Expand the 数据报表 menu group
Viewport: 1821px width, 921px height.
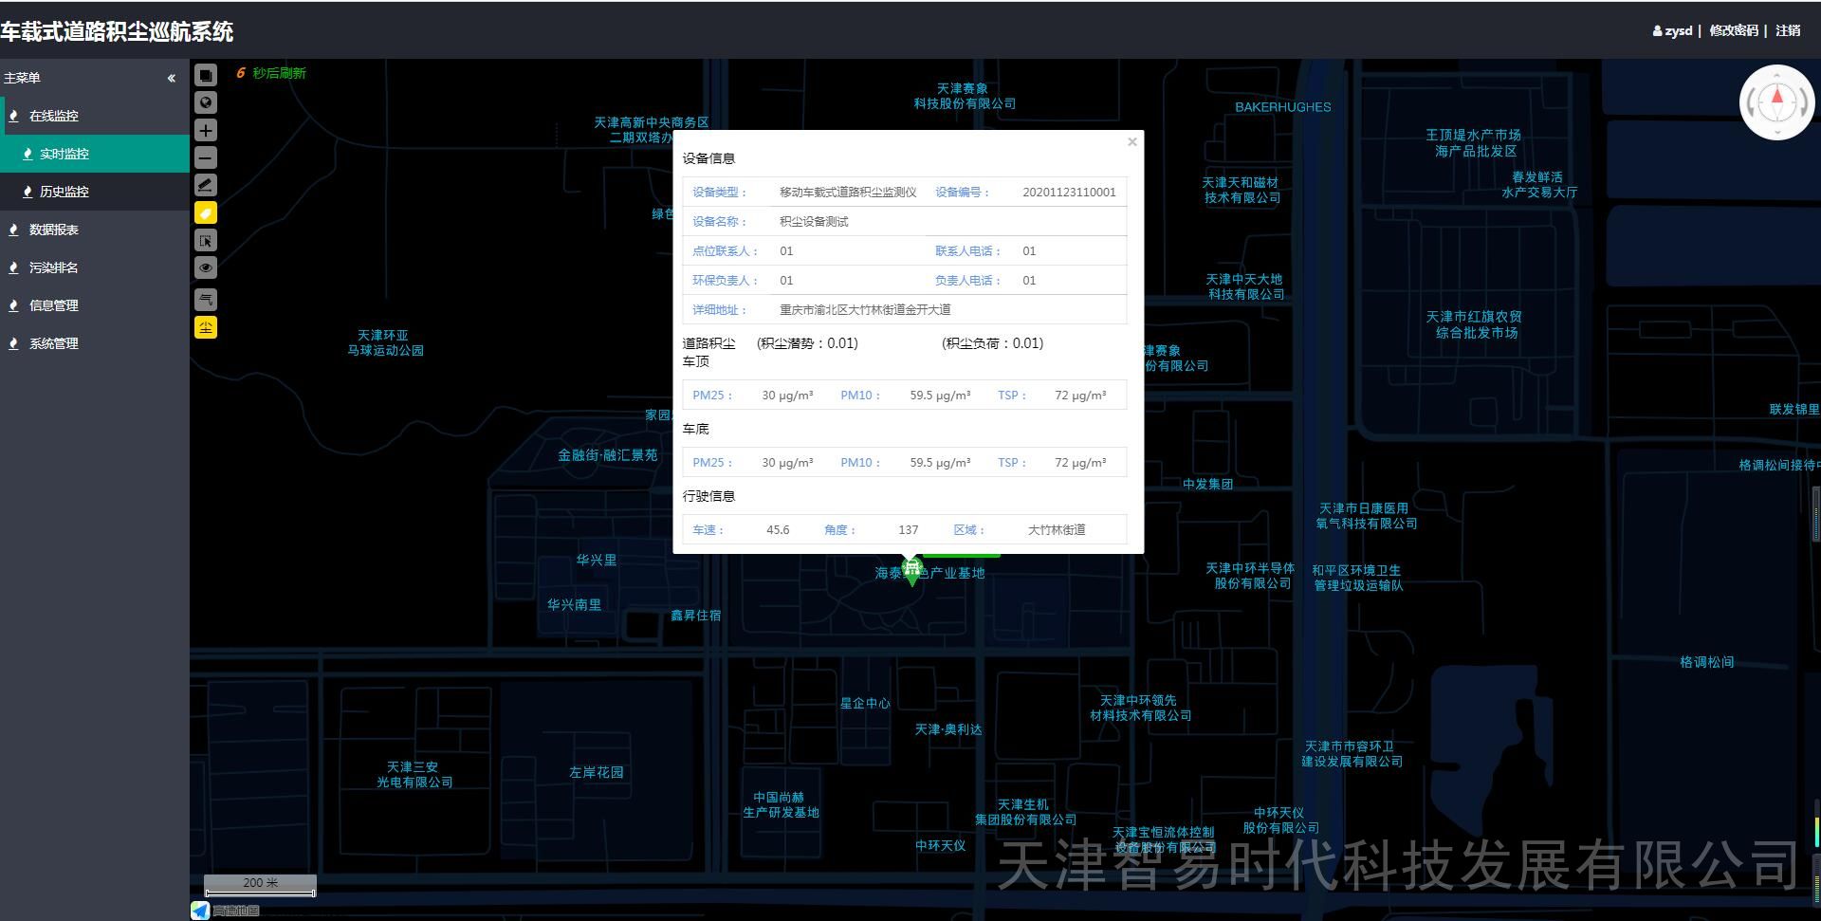54,230
